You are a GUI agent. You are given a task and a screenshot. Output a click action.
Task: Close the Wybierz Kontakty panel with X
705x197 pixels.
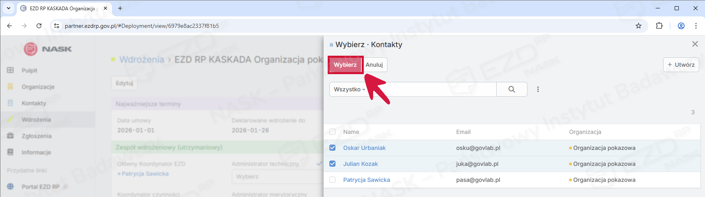pos(695,44)
